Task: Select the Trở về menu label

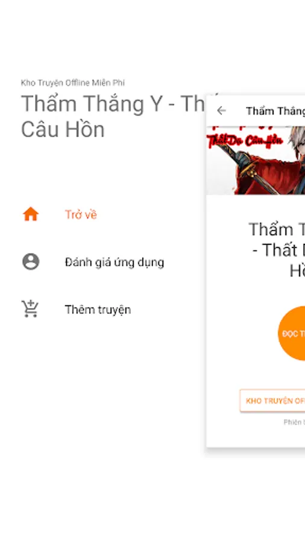Action: [81, 214]
